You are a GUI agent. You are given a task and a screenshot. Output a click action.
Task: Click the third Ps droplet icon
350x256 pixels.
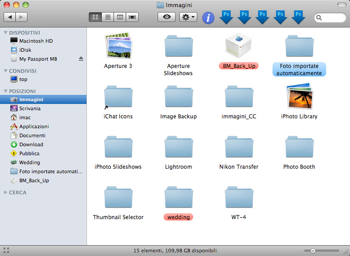262,17
